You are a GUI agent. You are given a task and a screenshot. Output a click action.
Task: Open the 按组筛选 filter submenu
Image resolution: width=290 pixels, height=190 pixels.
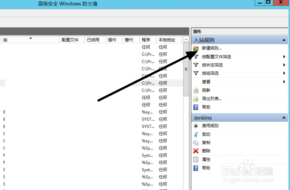(284, 73)
